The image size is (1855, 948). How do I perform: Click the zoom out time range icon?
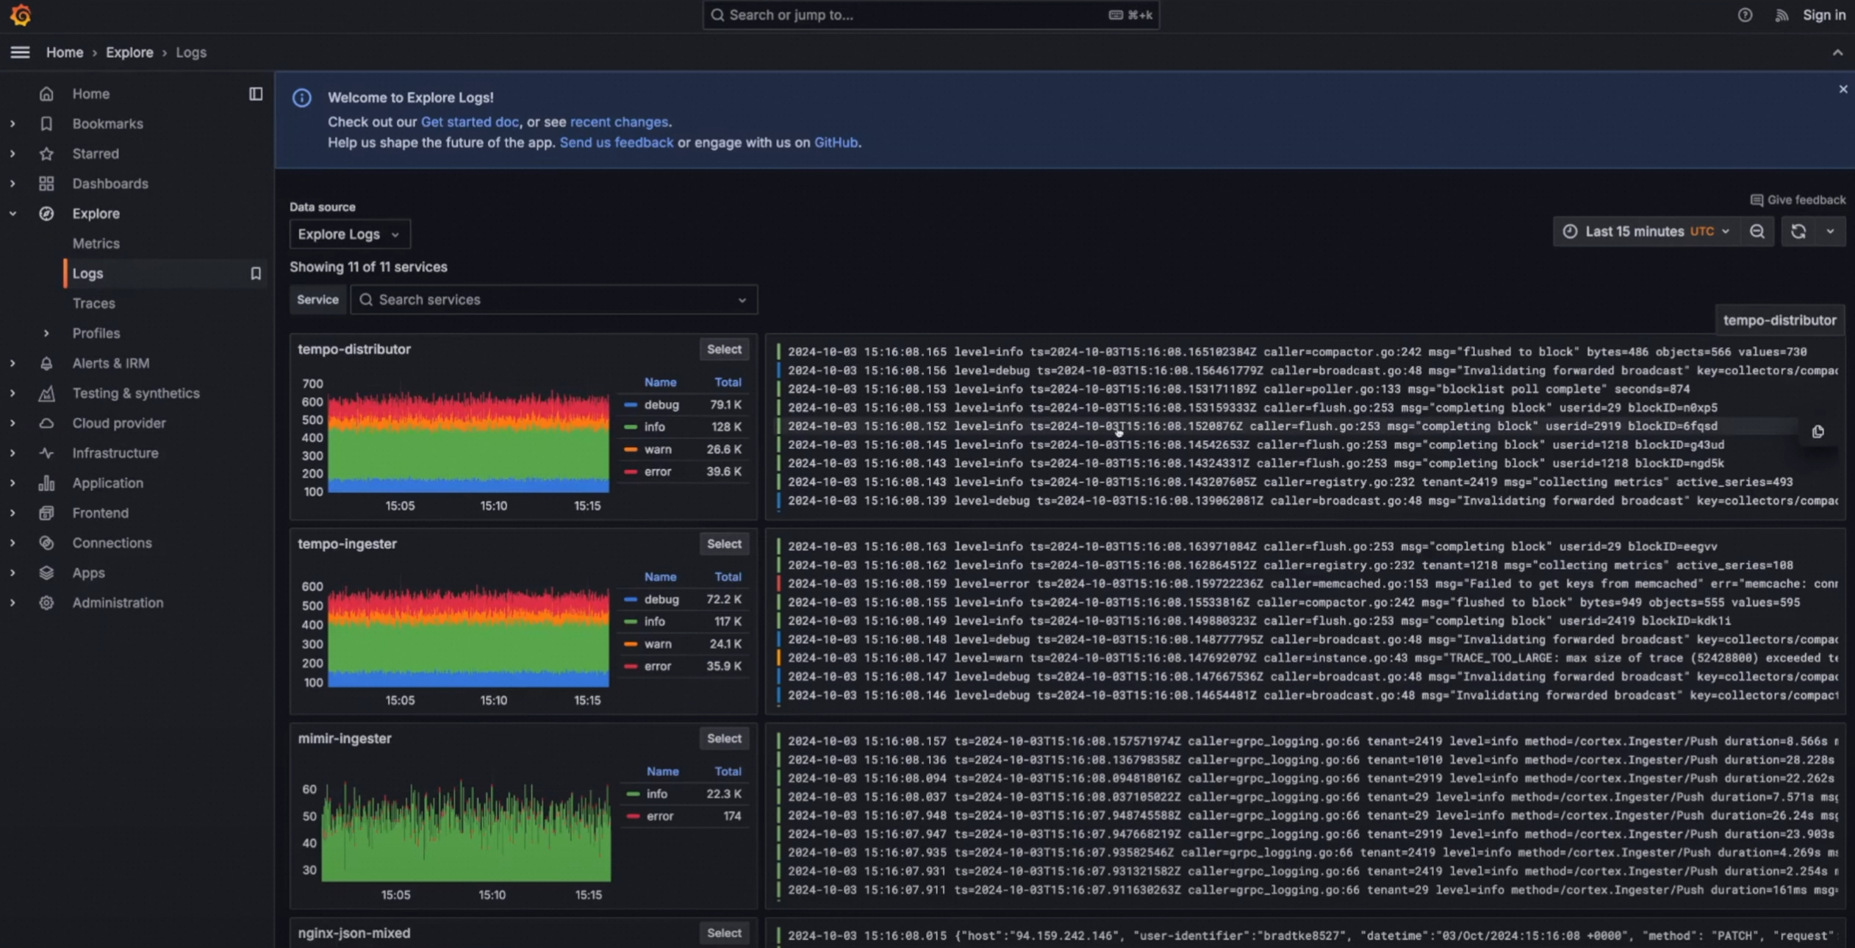tap(1757, 231)
